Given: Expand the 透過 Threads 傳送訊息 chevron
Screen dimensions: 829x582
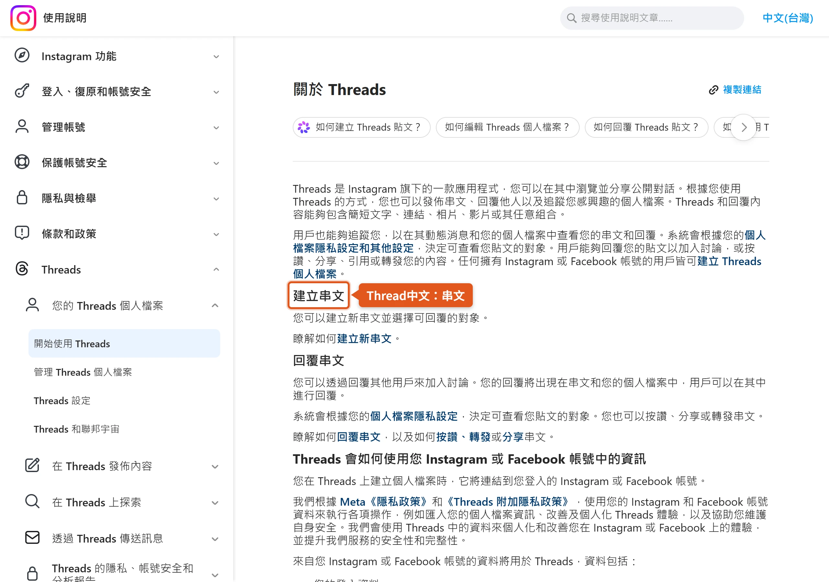Looking at the screenshot, I should [x=215, y=539].
